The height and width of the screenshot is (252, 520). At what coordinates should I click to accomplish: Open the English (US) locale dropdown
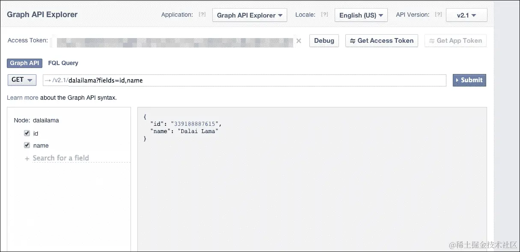pyautogui.click(x=361, y=15)
